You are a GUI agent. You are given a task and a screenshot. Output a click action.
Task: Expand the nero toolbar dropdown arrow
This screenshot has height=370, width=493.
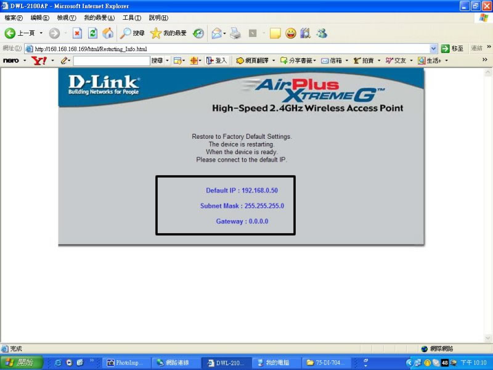[25, 60]
